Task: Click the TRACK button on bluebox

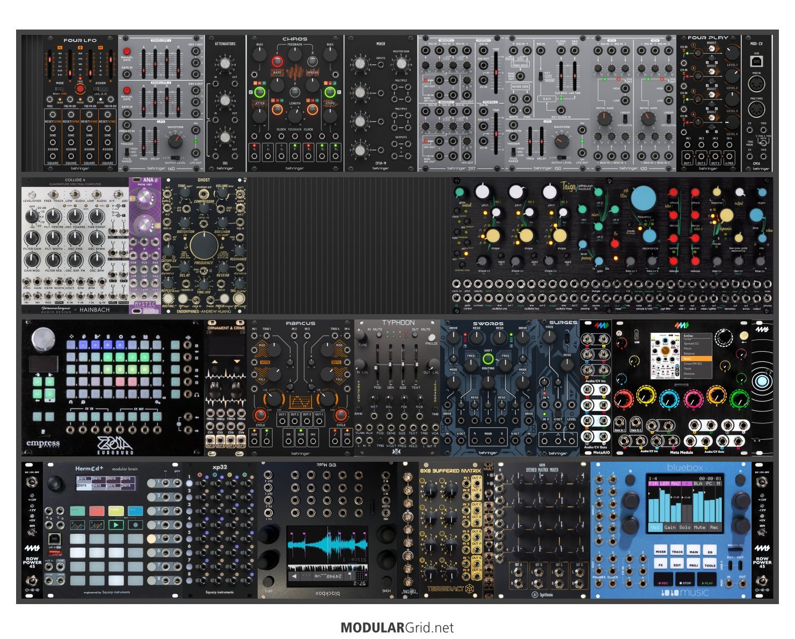Action: pyautogui.click(x=677, y=550)
